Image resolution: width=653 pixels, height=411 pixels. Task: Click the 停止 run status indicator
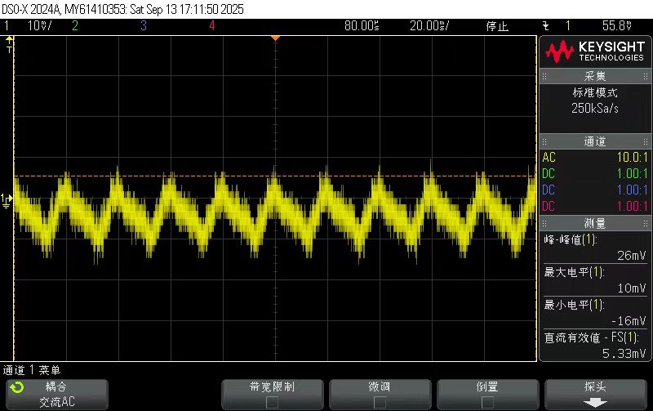(497, 26)
